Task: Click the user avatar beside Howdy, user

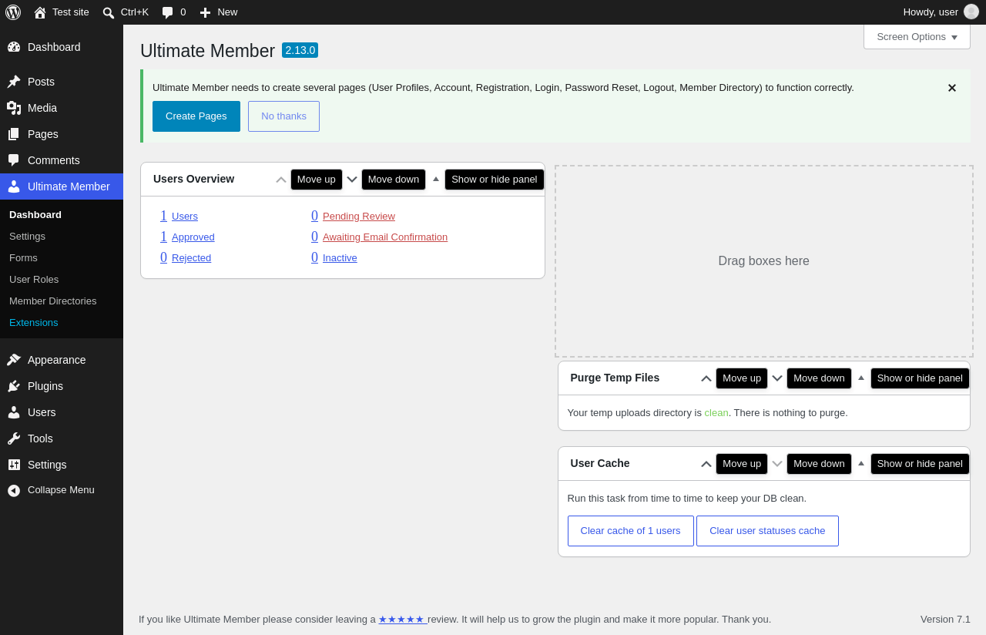Action: pyautogui.click(x=971, y=12)
